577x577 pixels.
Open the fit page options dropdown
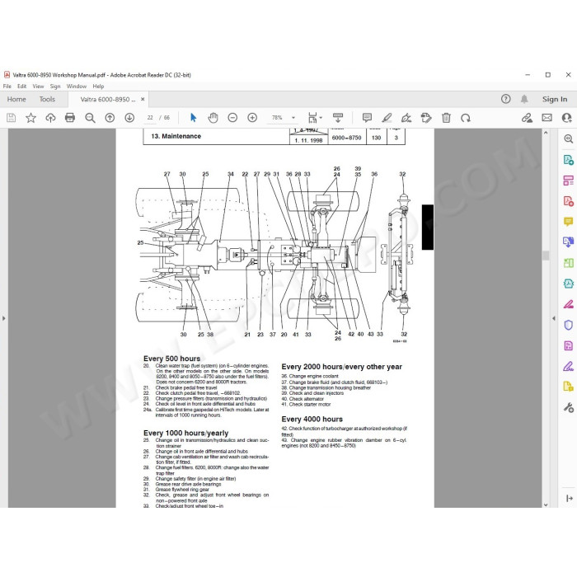(x=315, y=118)
